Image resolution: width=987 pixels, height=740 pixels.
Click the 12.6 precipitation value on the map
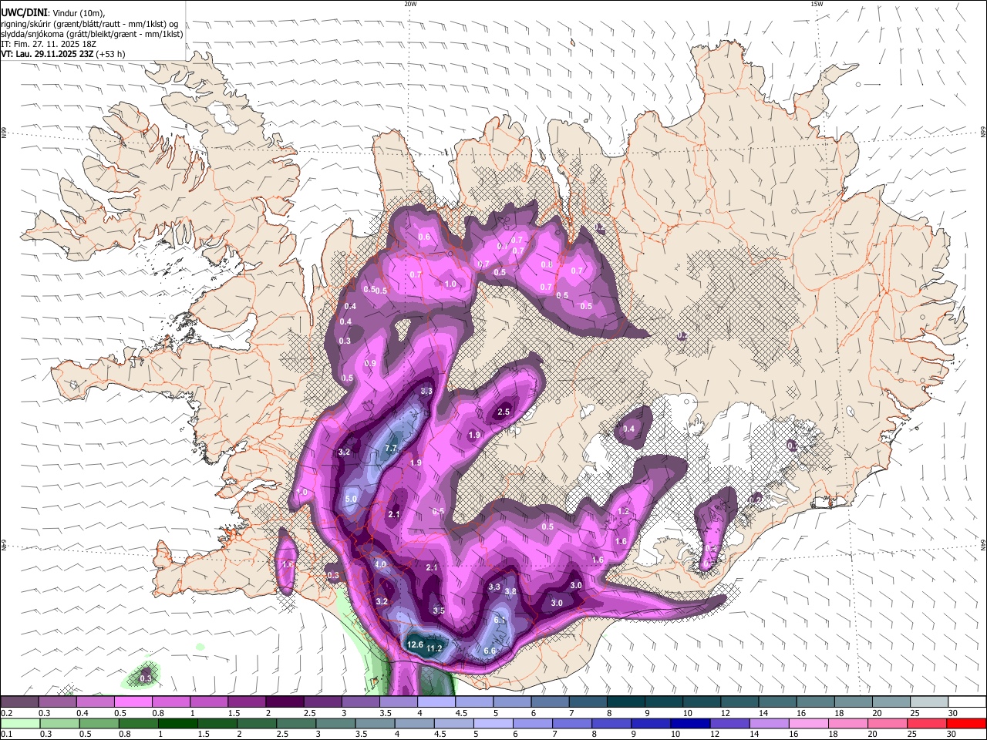click(x=415, y=644)
